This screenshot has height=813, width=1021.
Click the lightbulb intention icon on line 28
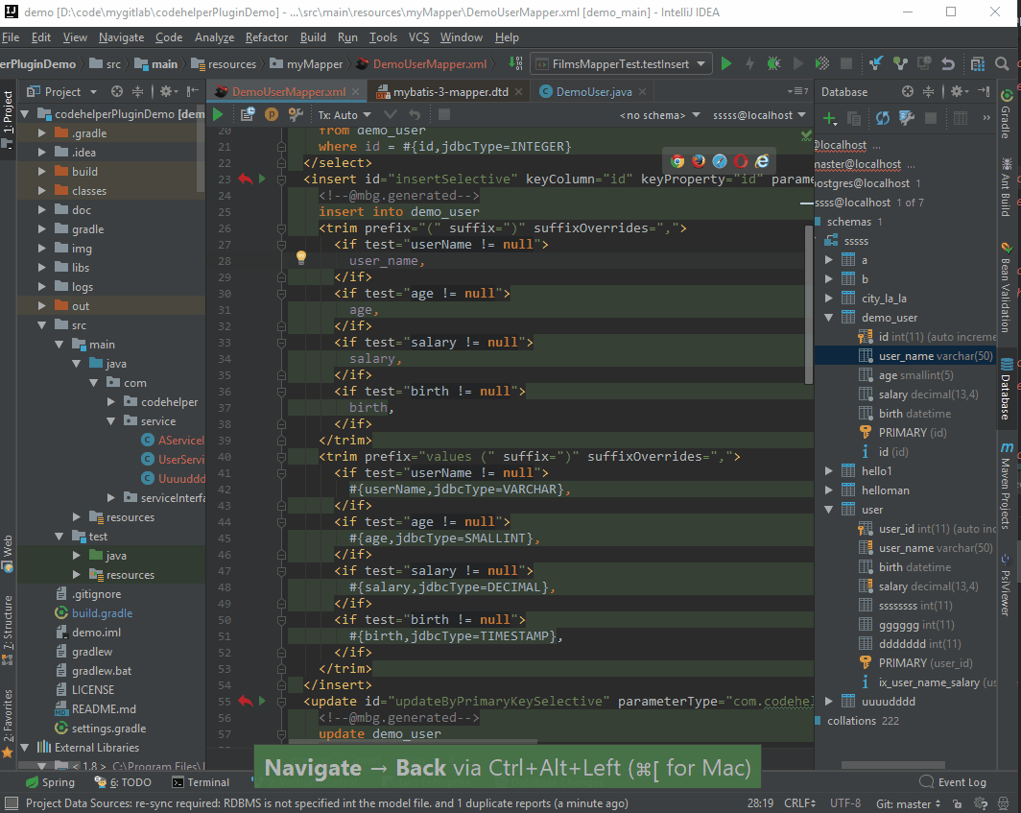point(301,257)
